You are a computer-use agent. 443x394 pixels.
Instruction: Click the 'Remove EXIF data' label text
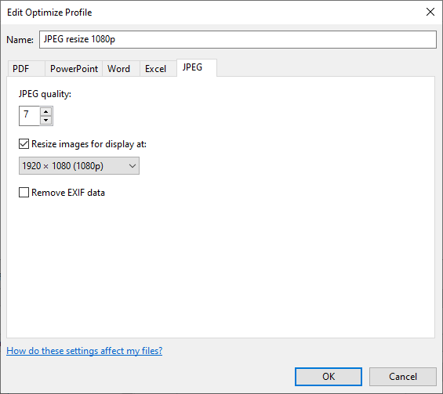click(x=68, y=193)
